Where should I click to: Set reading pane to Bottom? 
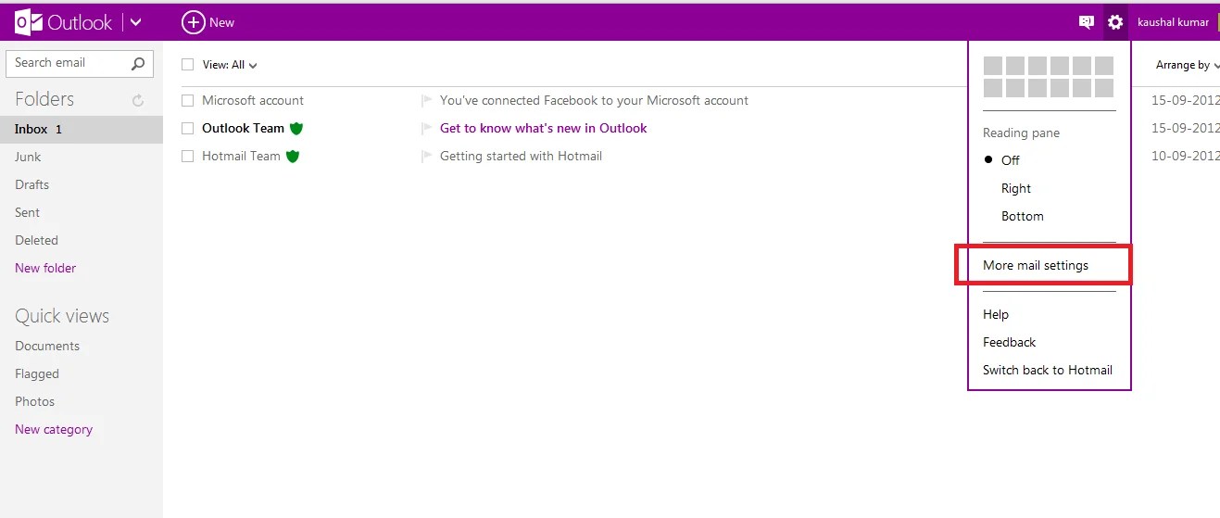click(1023, 216)
